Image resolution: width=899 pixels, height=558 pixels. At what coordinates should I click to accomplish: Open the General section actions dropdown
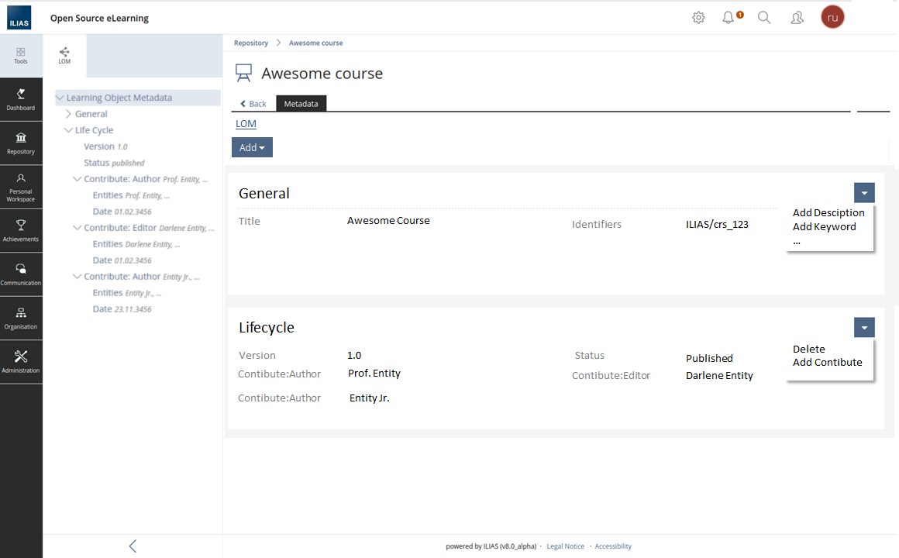864,193
